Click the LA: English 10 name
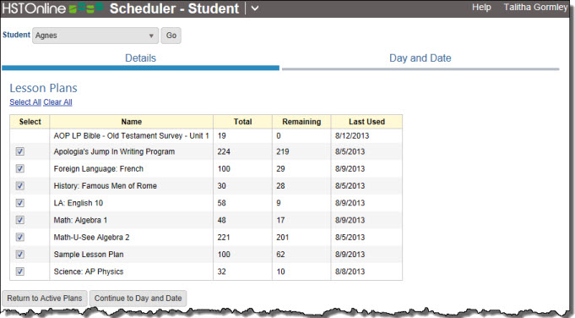Screen dimensions: 575x318 click(79, 203)
